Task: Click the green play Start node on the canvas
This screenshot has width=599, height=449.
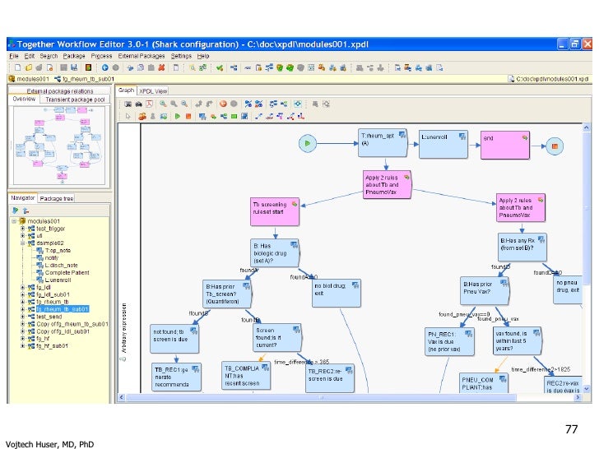Action: (x=308, y=144)
